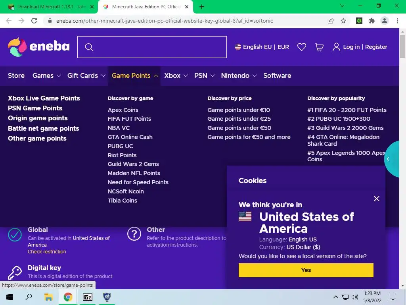Open the wishlist heart icon
This screenshot has height=305, width=406.
coord(302,47)
